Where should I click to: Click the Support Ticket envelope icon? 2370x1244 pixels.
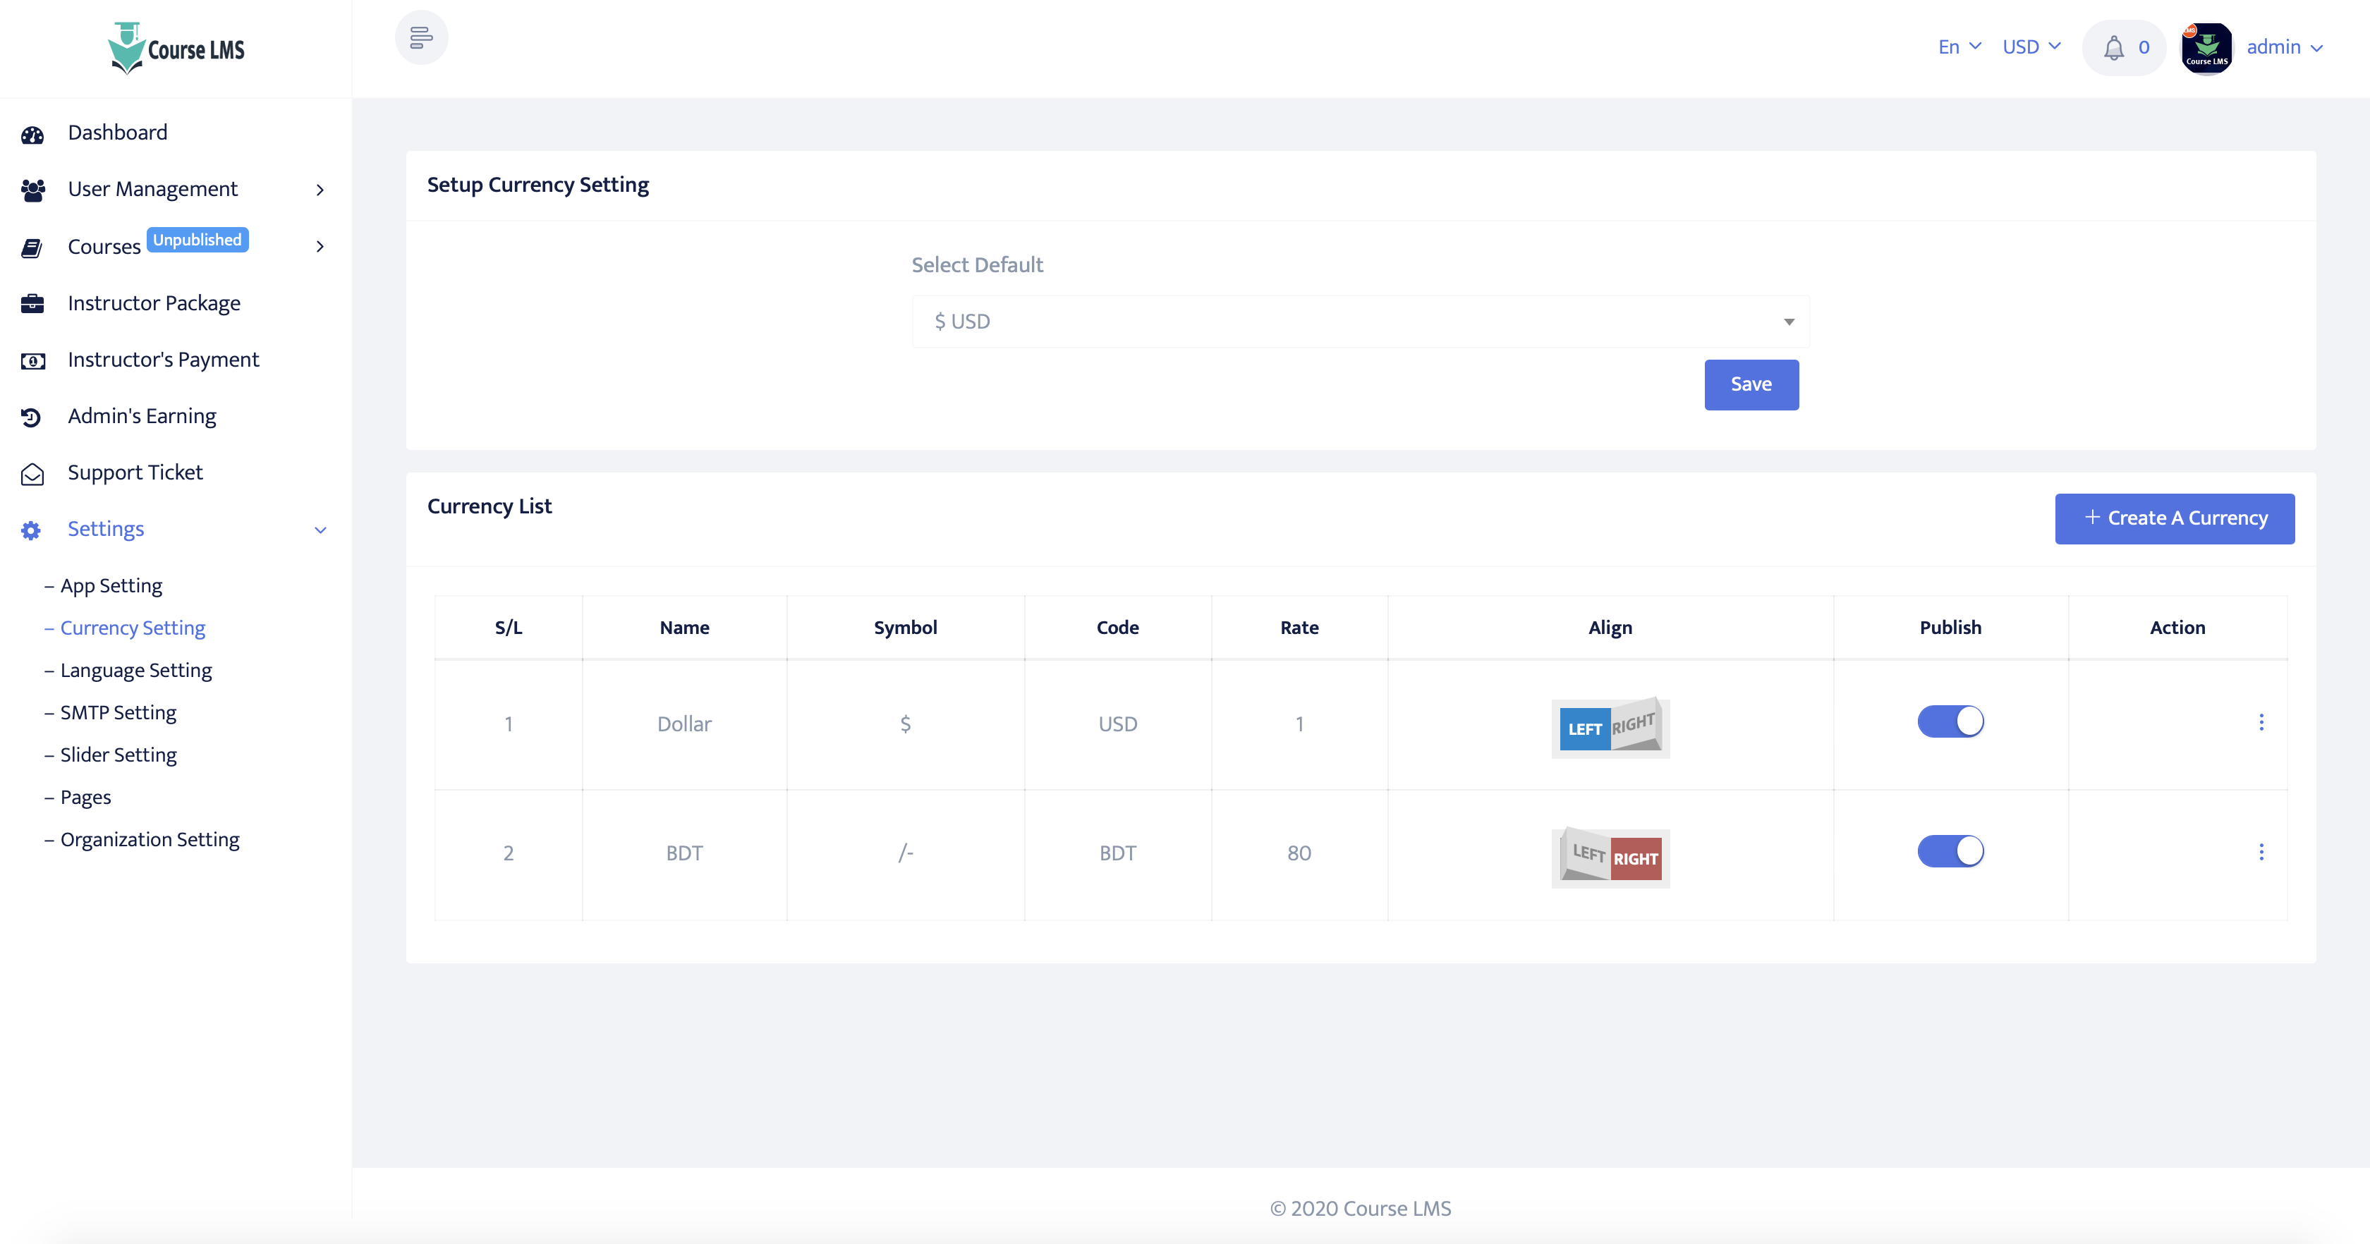point(32,474)
